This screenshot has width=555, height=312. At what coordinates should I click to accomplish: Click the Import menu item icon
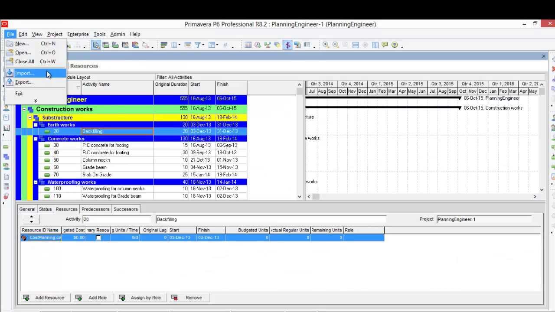[10, 73]
